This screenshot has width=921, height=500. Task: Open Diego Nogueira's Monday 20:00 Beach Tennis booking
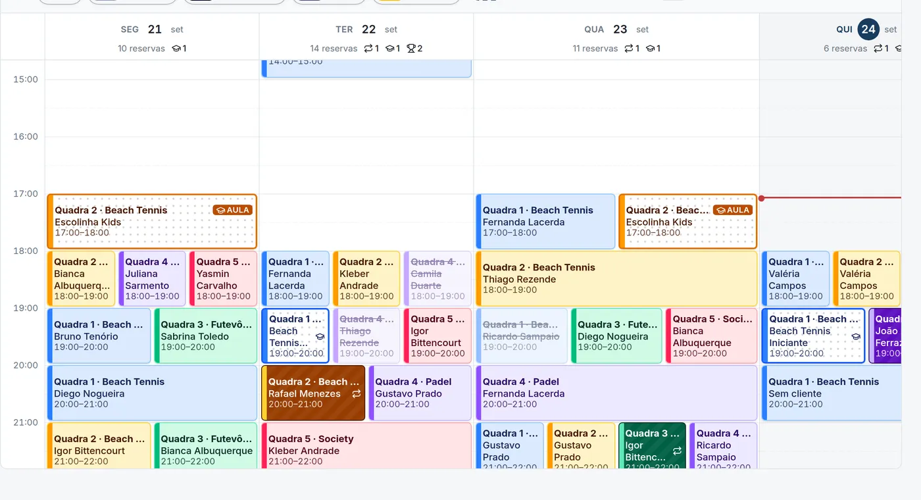coord(152,393)
